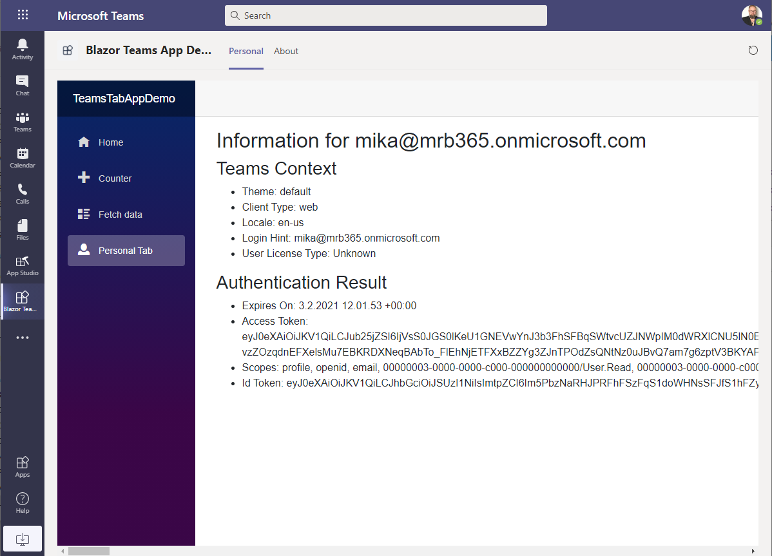Navigate to Home in the sidebar

click(126, 142)
